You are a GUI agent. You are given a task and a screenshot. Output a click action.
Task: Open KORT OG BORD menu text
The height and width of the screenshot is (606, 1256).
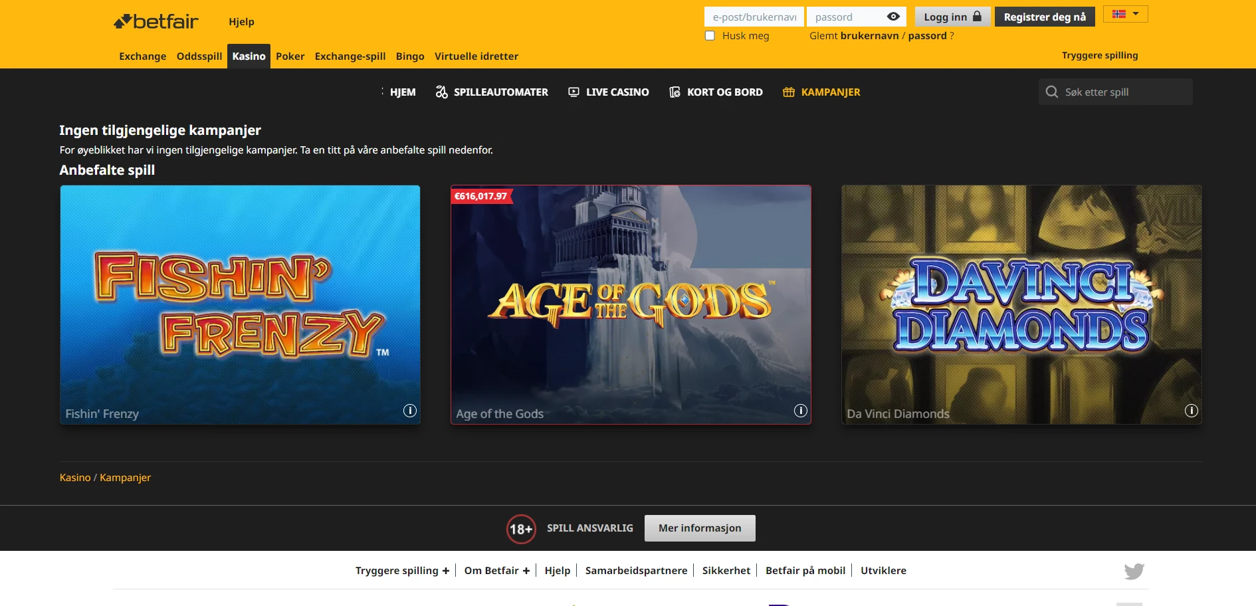725,92
